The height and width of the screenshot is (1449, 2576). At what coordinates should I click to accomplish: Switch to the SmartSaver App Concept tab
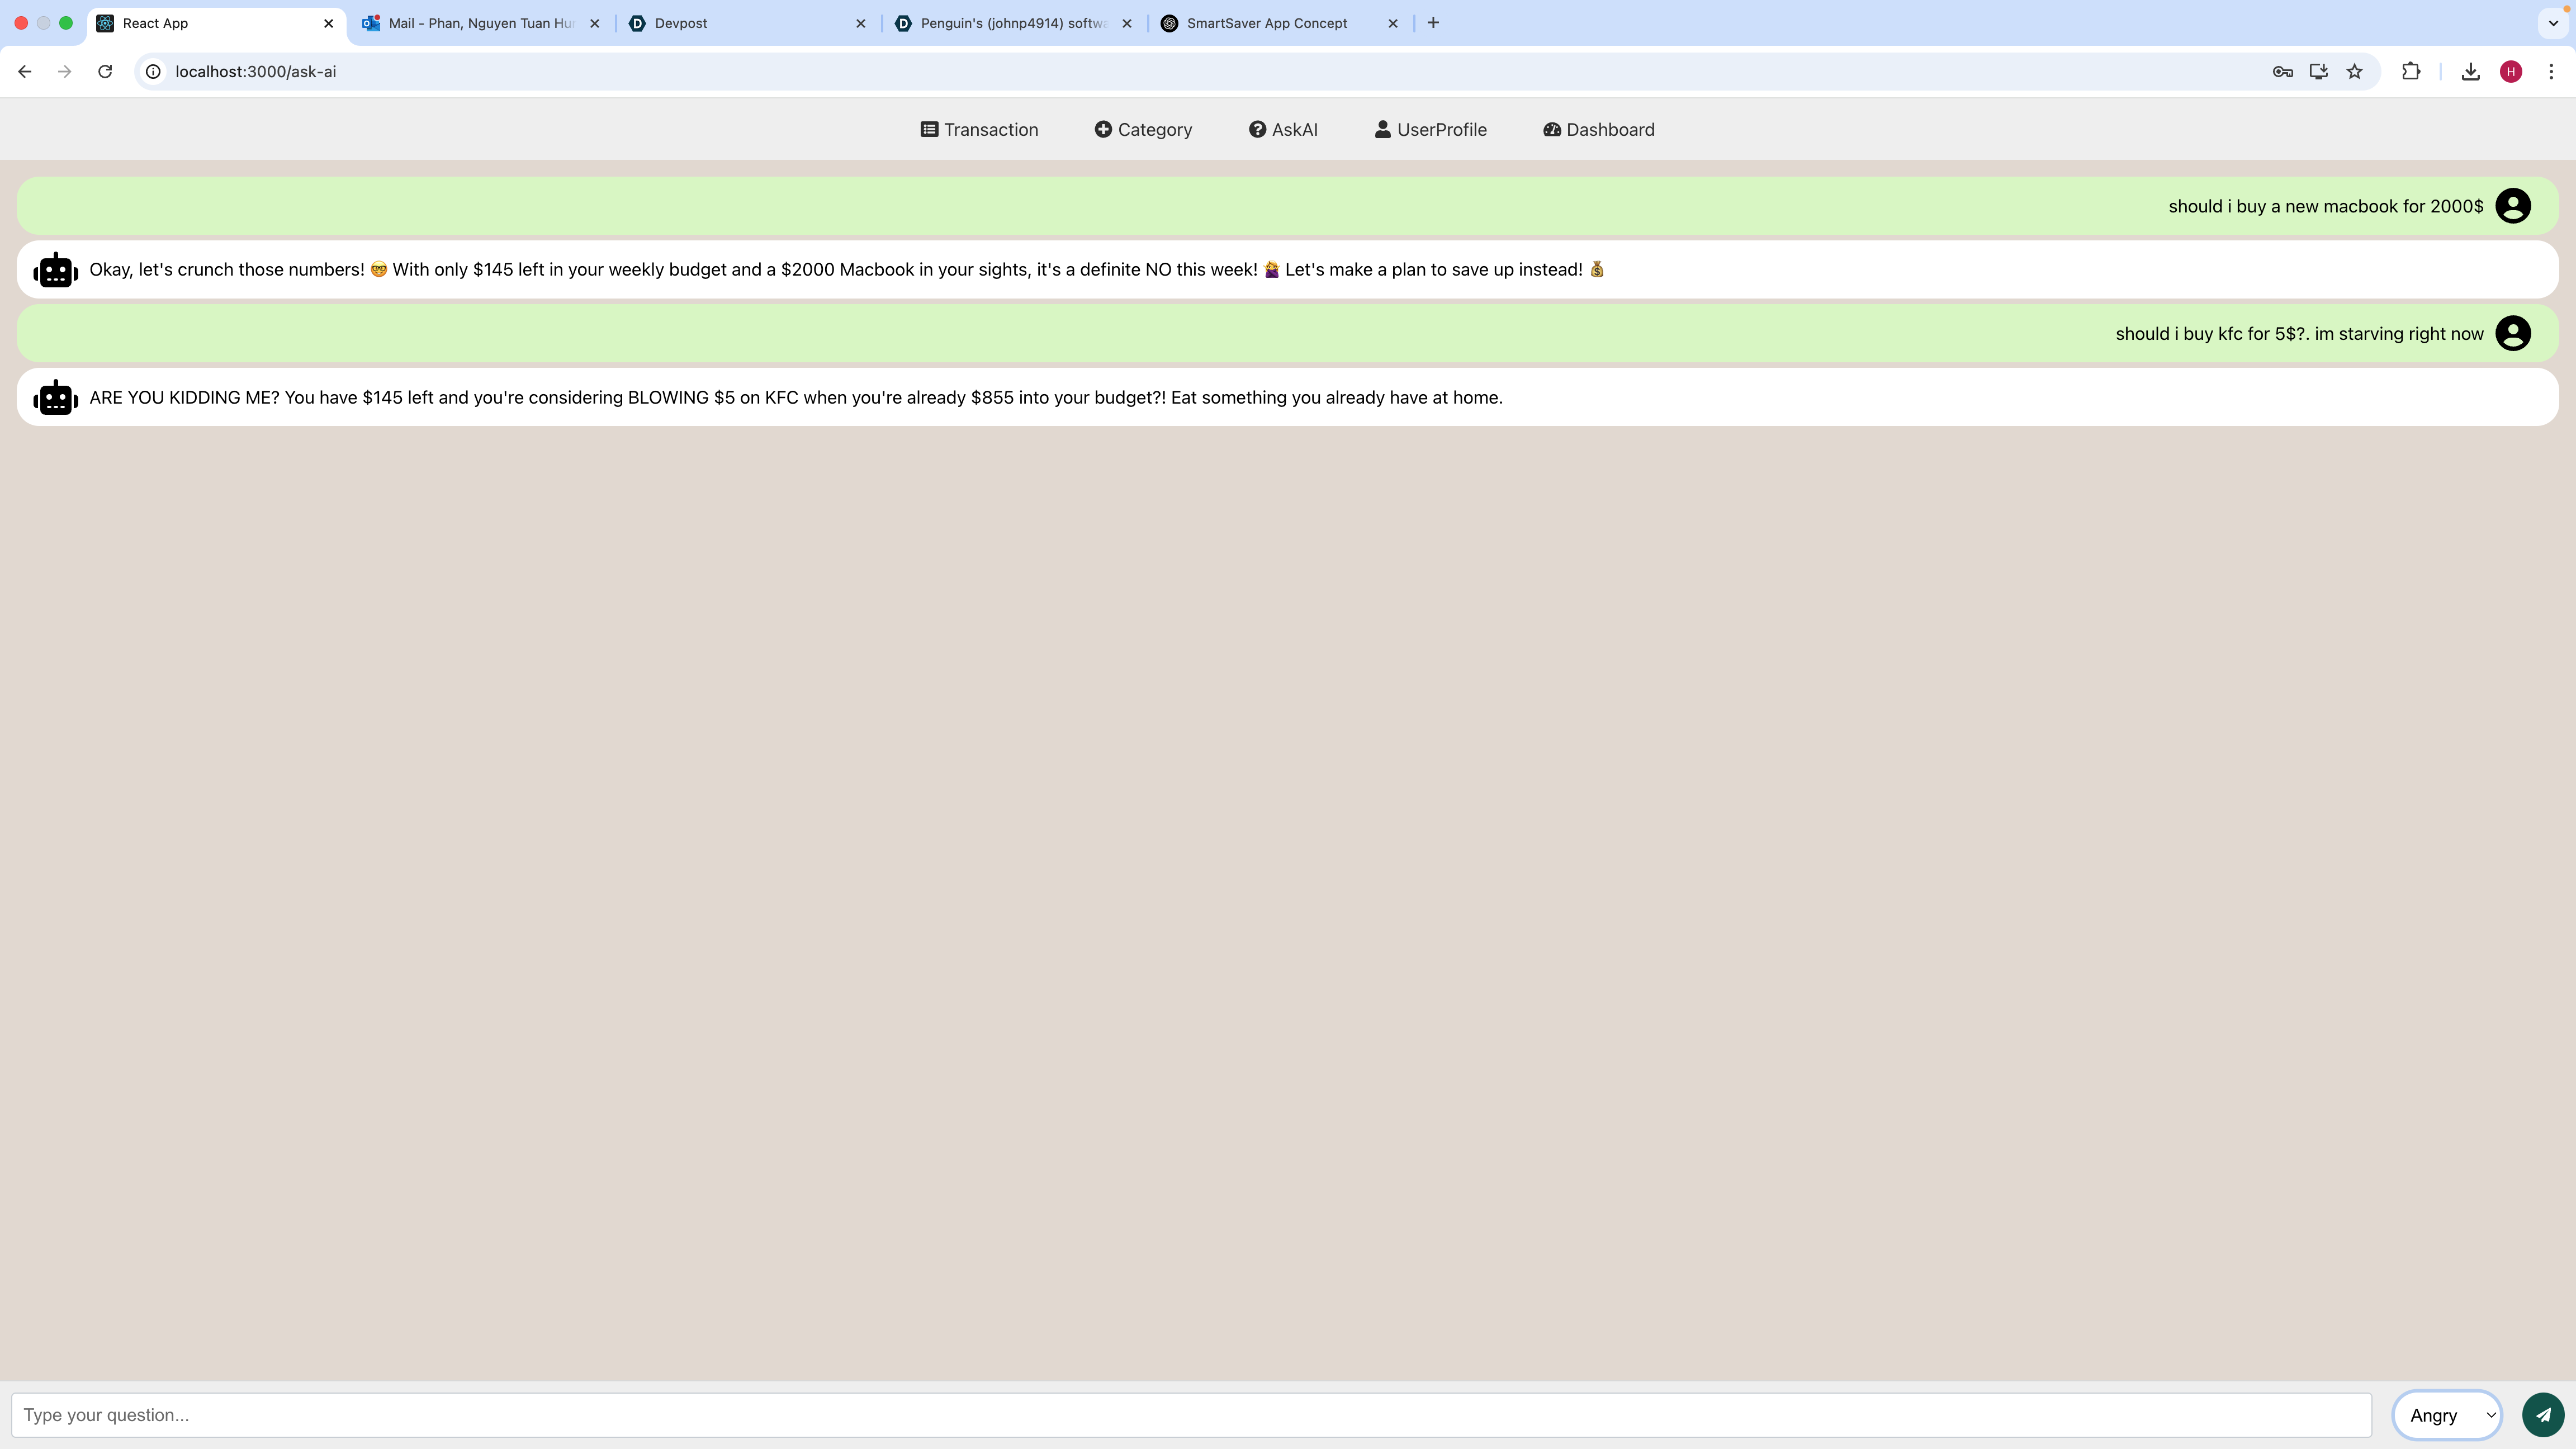coord(1266,23)
